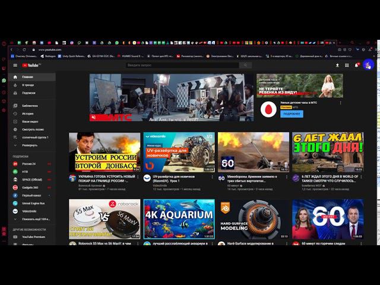Open Unreal Engine Rus channel
The image size is (380, 285).
pos(32,203)
